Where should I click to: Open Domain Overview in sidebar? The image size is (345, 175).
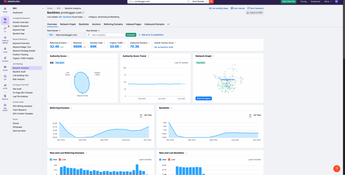21,22
